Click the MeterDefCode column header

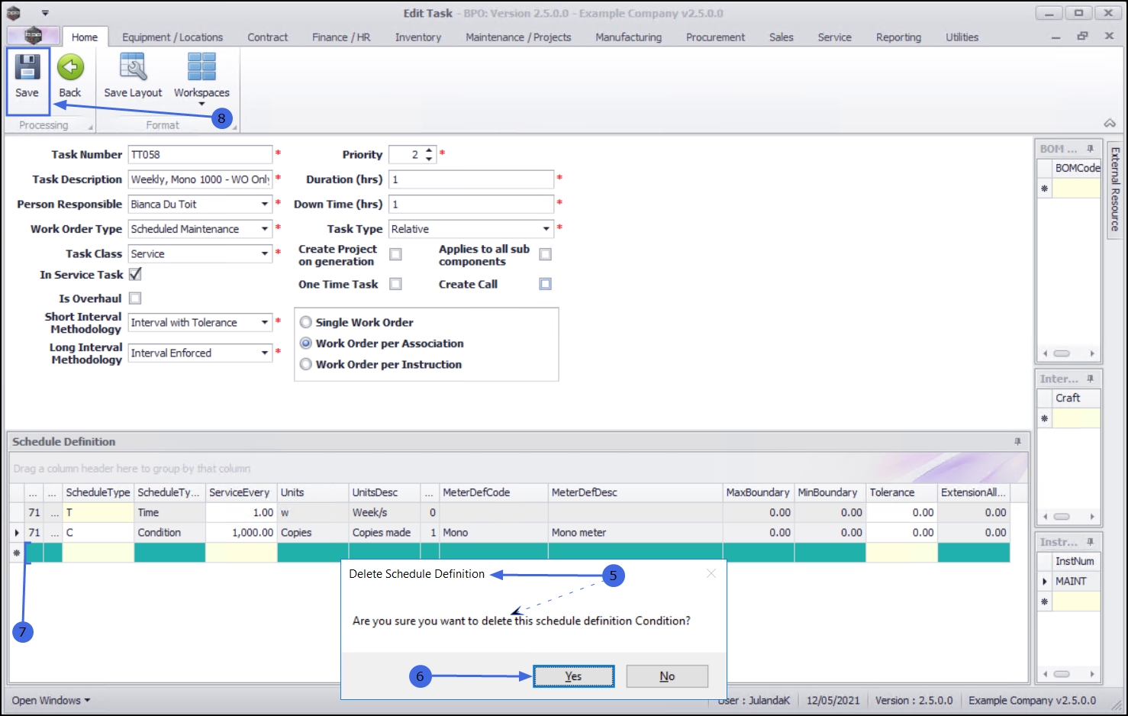(494, 492)
